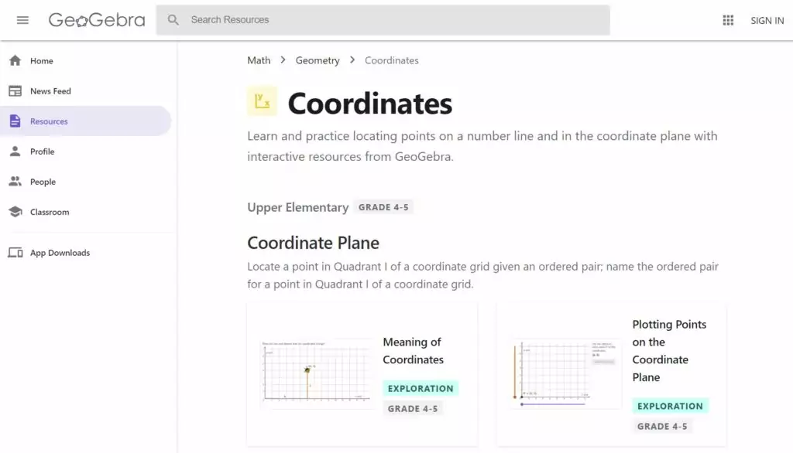Click the Classroom graduation cap icon
Image resolution: width=793 pixels, height=453 pixels.
coord(15,212)
